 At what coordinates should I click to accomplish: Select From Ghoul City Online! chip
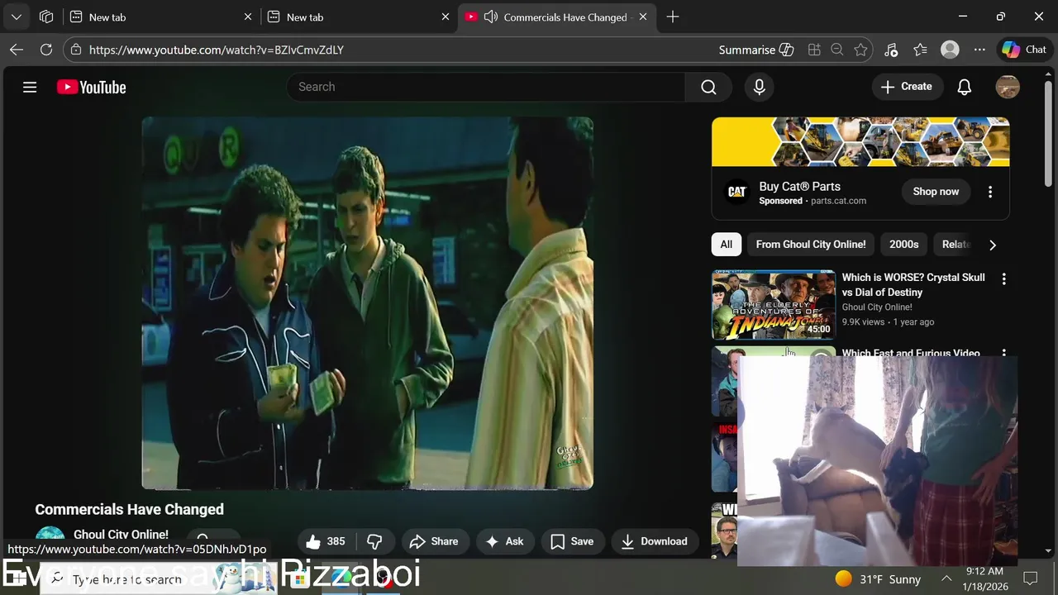click(811, 245)
